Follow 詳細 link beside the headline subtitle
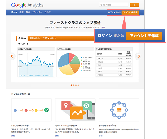 click(103, 27)
